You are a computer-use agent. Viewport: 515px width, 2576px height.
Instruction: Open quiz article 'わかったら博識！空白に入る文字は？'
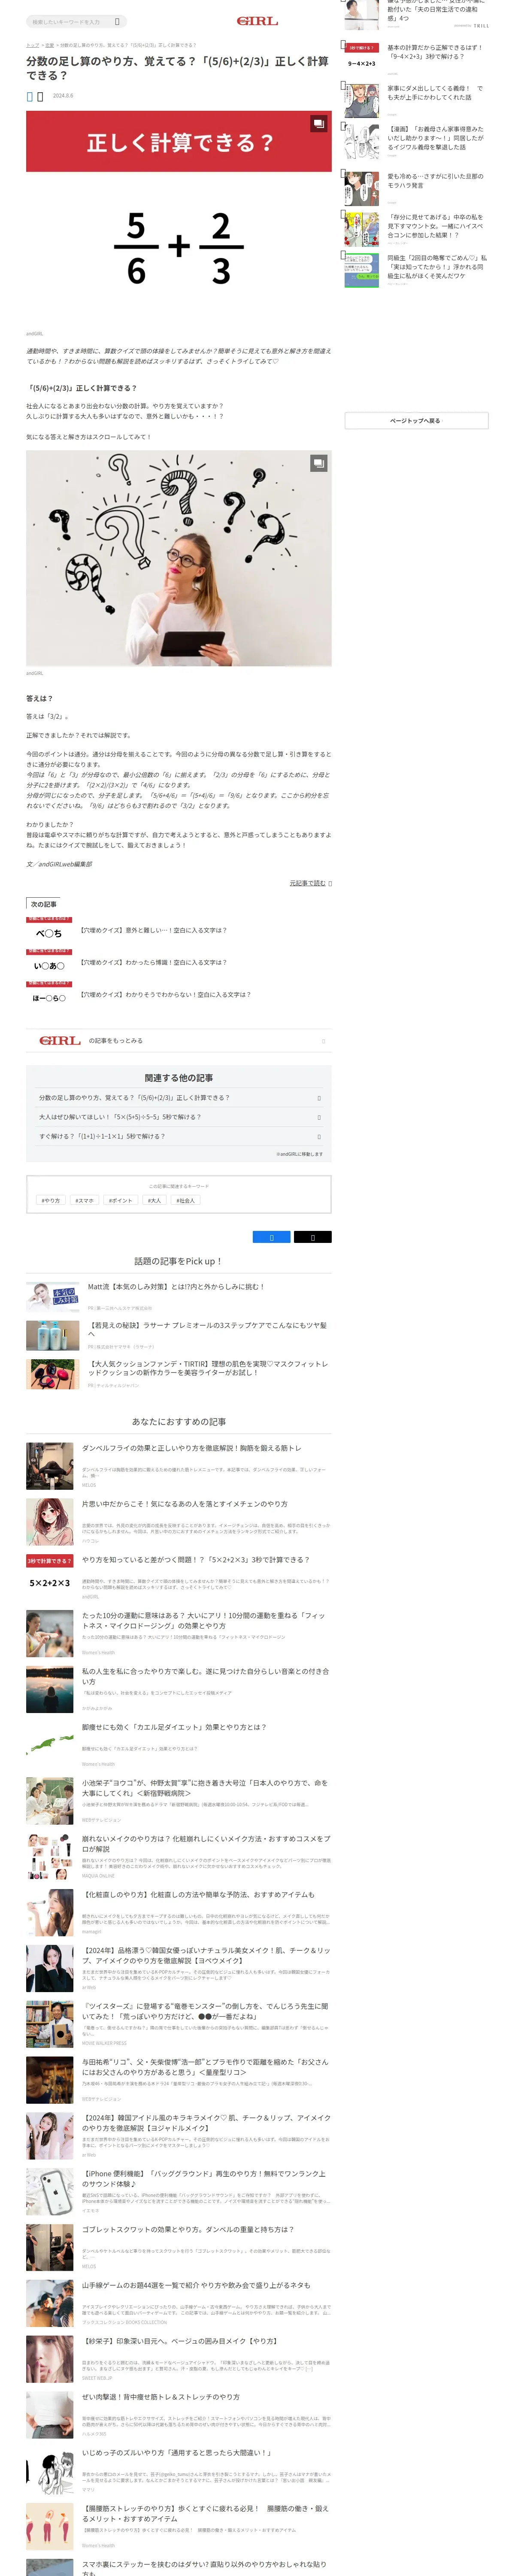[153, 962]
